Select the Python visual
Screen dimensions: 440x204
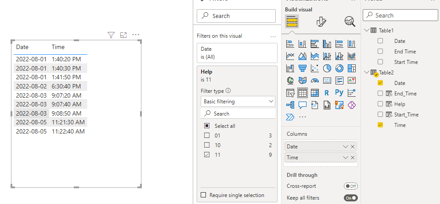pos(339,93)
